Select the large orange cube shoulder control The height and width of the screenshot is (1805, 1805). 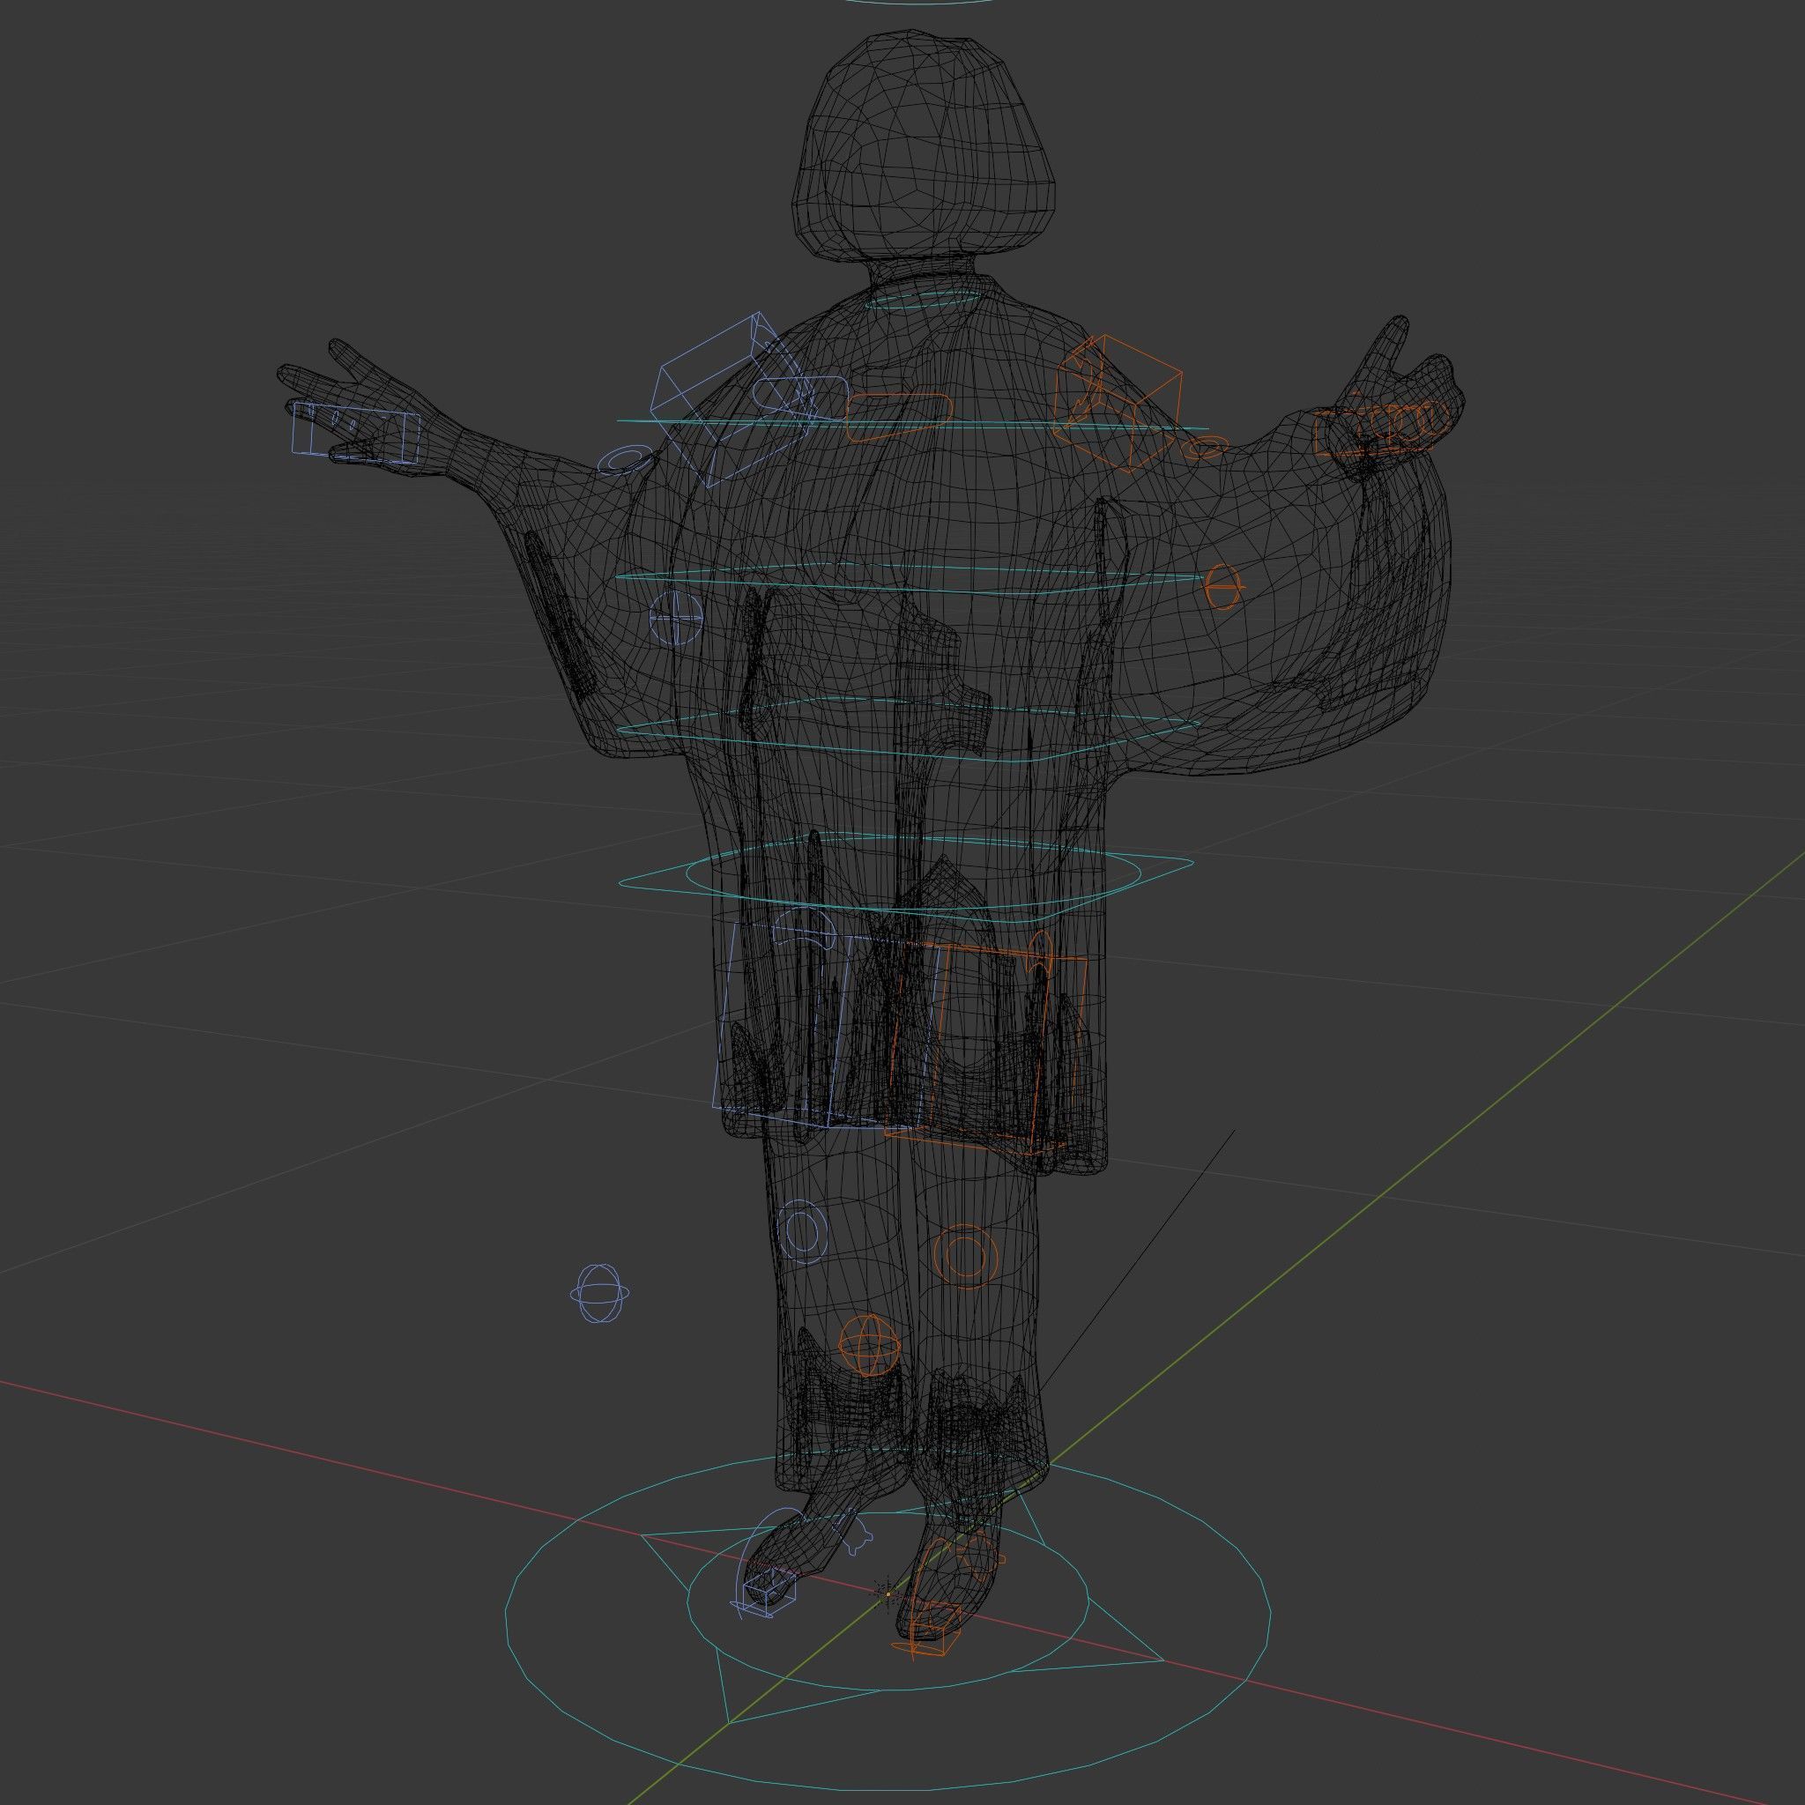(x=1118, y=404)
